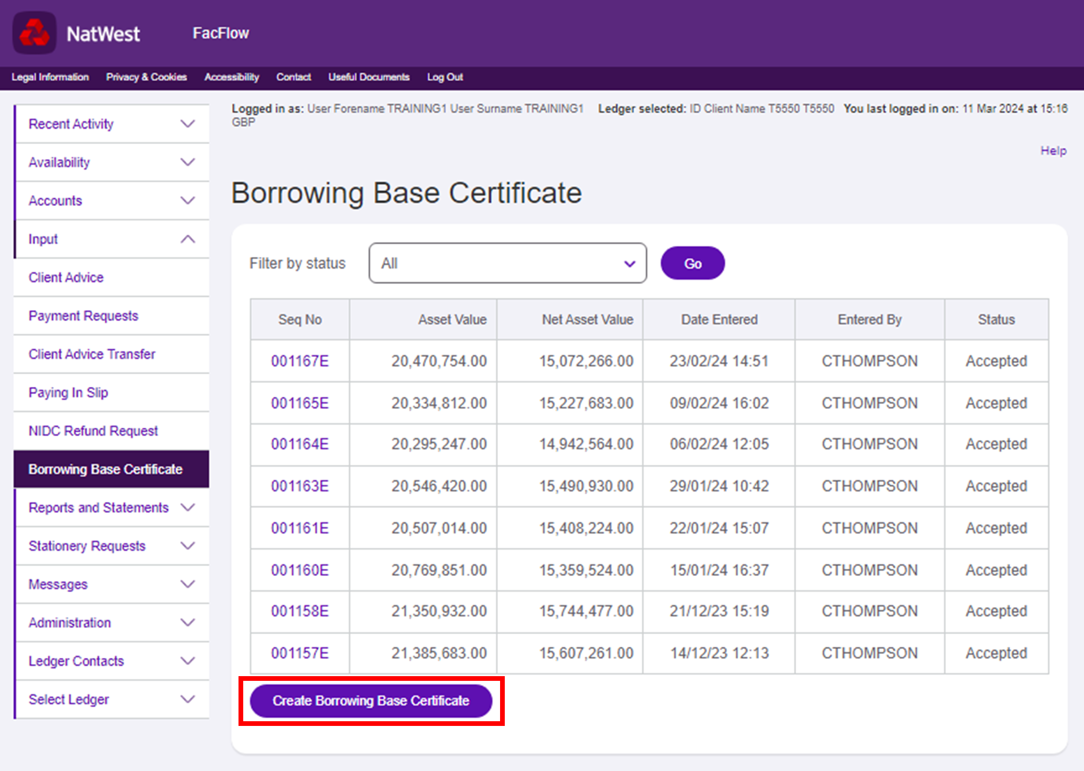Click Create Borrowing Base Certificate button
Image resolution: width=1084 pixels, height=771 pixels.
(371, 701)
